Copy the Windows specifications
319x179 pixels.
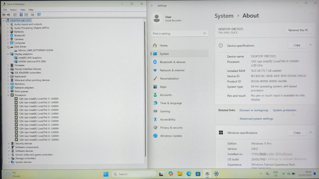coord(297,133)
